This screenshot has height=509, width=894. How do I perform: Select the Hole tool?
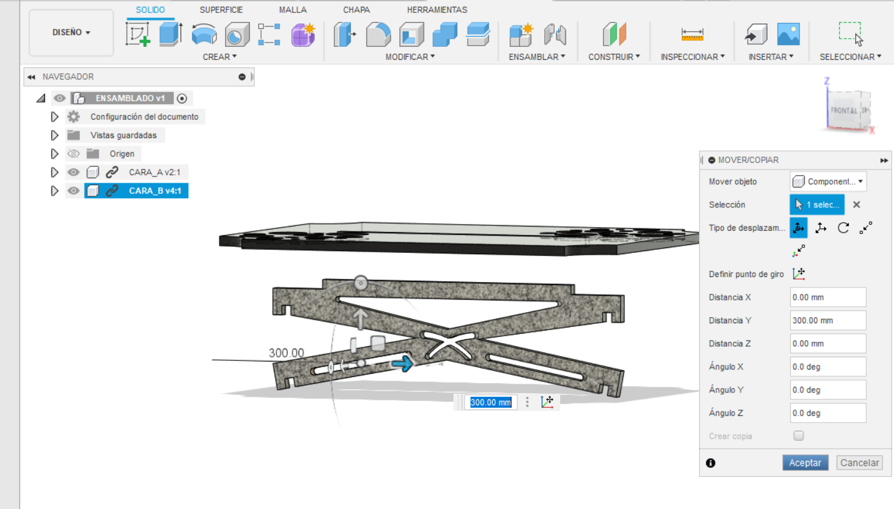tap(237, 35)
